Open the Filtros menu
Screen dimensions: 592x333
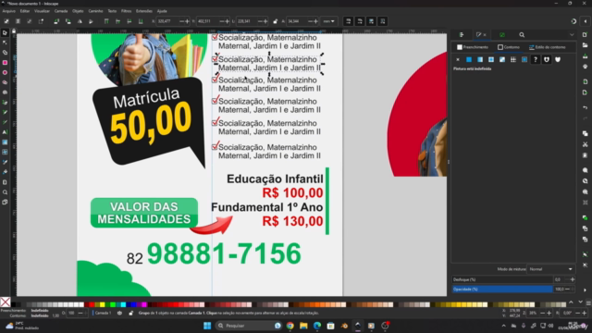click(x=127, y=11)
